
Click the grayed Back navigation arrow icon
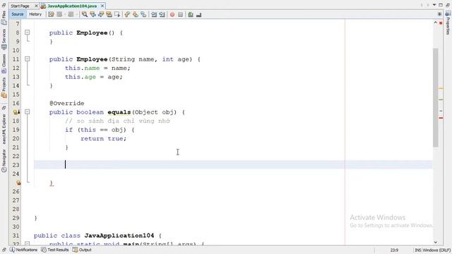[x=59, y=14]
